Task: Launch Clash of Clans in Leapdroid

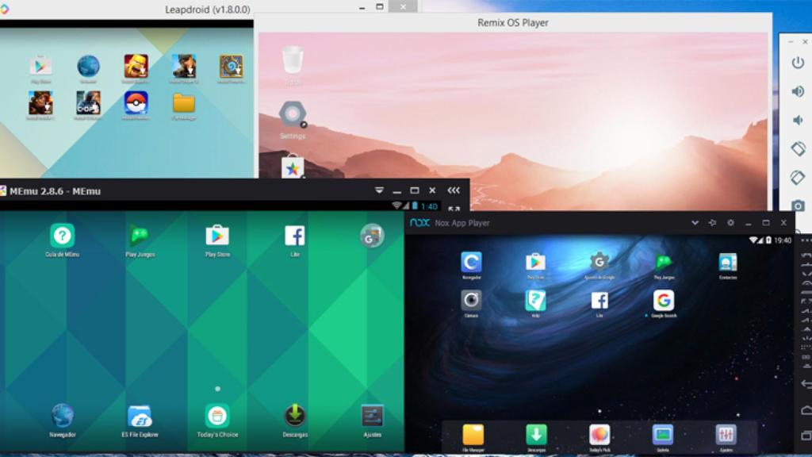Action: tap(135, 67)
